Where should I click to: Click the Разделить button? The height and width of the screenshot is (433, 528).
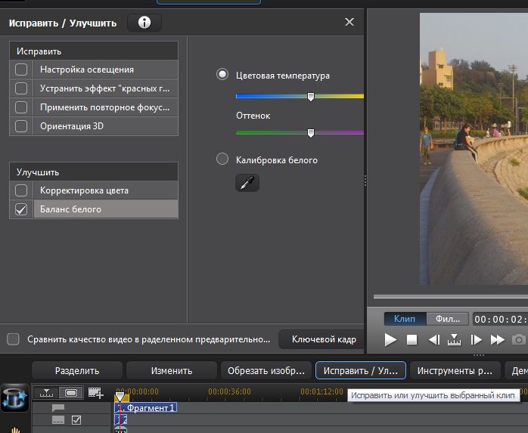76,370
